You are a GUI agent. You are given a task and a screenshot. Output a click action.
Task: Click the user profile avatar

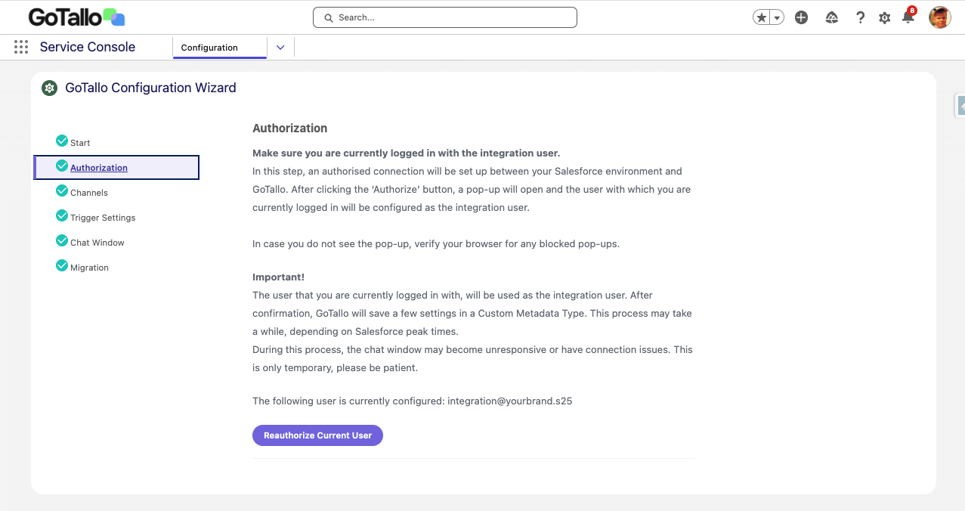[x=939, y=17]
